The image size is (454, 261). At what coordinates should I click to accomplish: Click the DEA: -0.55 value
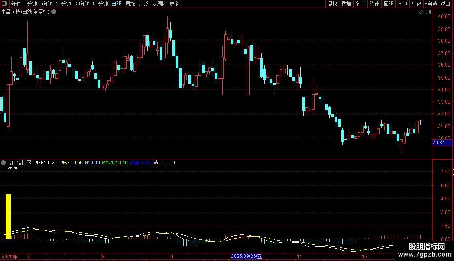point(71,163)
